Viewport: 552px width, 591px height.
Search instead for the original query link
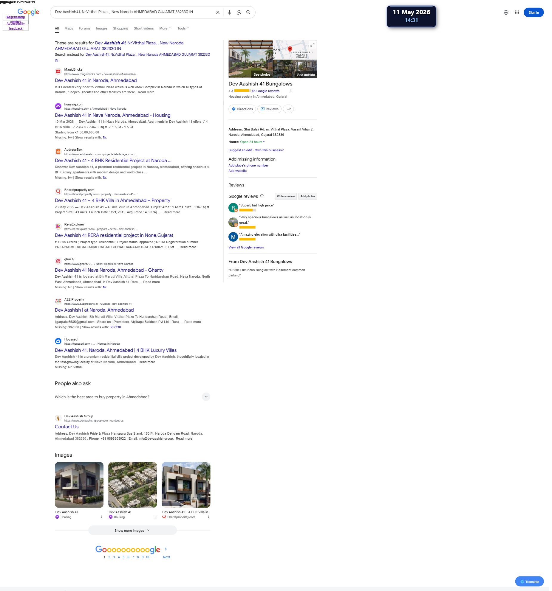pos(132,57)
